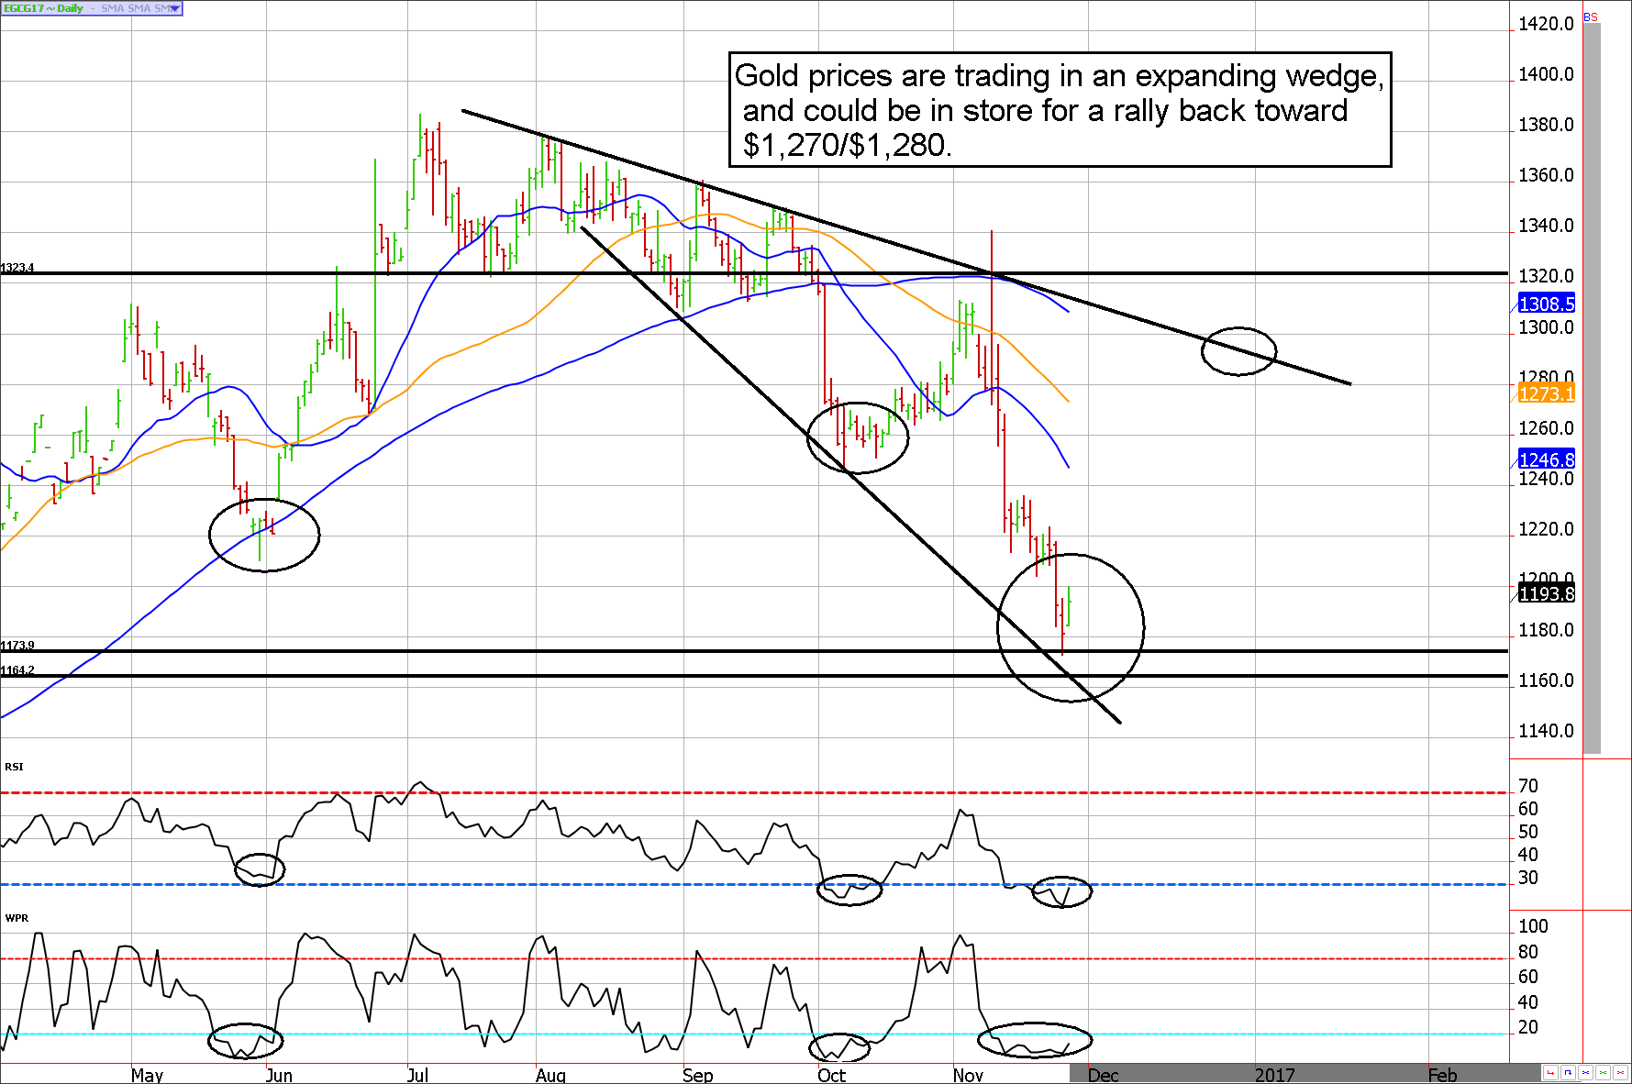The height and width of the screenshot is (1084, 1632).
Task: Select the blue 1308.5 SMA price tag
Action: coord(1546,304)
